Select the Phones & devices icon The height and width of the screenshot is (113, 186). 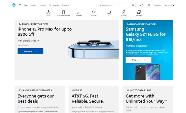click(x=63, y=13)
